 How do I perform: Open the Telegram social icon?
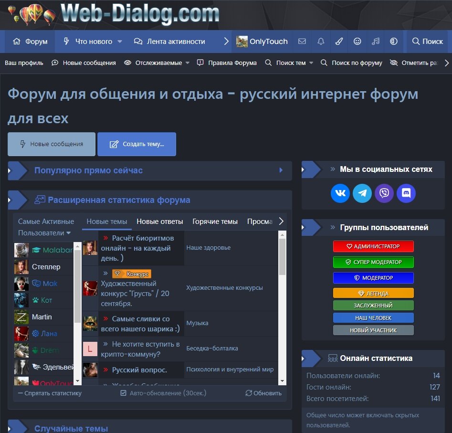pos(362,193)
